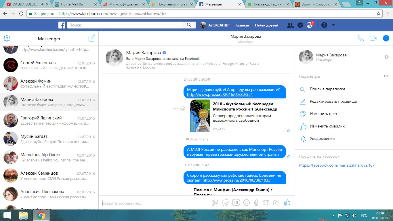The image size is (393, 221).
Task: Open Найти друзей page
Action: (x=267, y=25)
